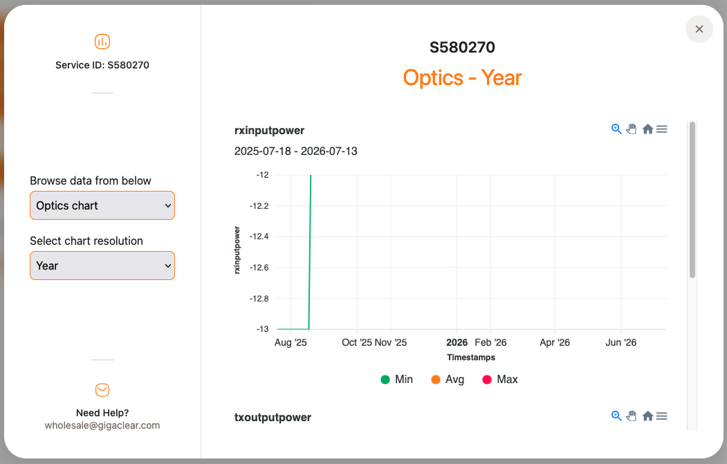Image resolution: width=727 pixels, height=464 pixels.
Task: Close the Optics dialog with X button
Action: pos(699,29)
